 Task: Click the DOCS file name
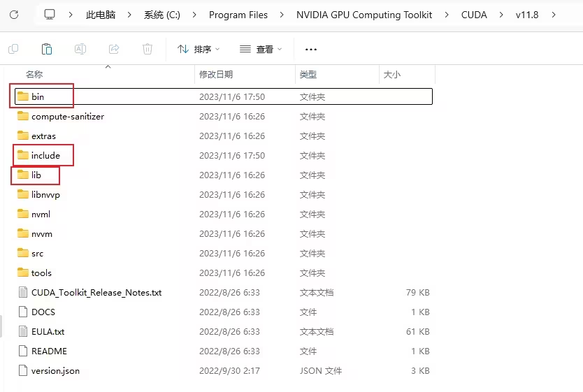pos(43,312)
